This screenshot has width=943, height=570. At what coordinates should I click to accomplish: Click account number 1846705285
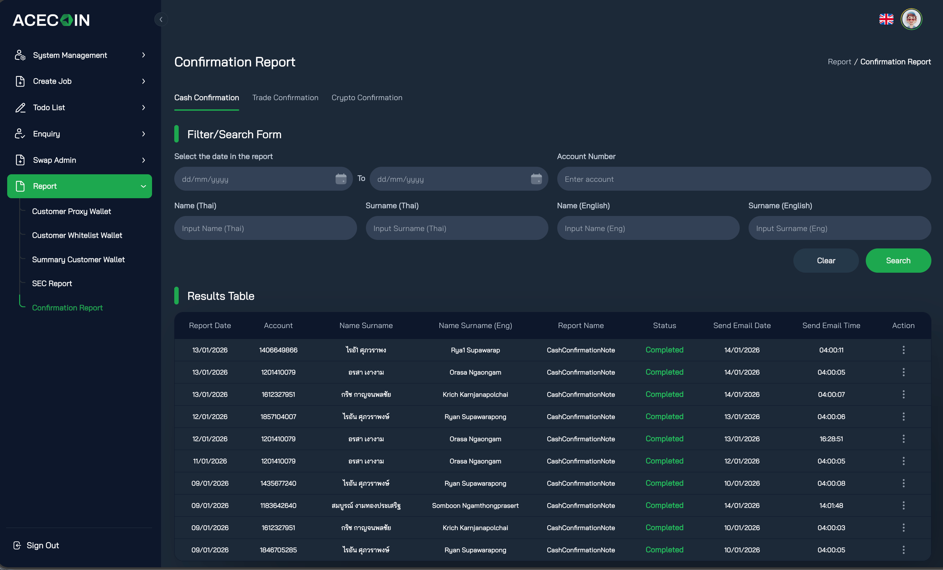(278, 550)
